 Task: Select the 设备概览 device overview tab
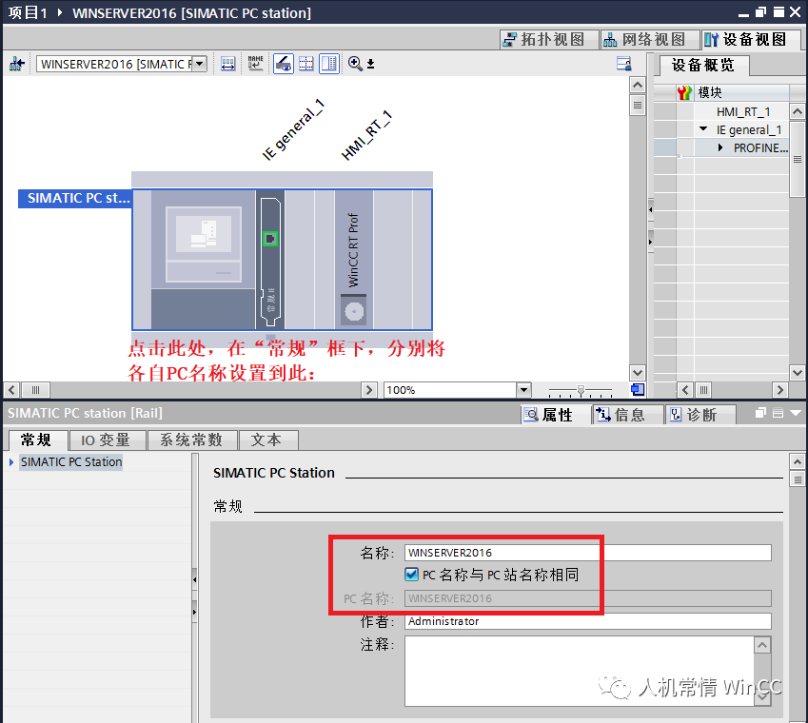tap(702, 66)
